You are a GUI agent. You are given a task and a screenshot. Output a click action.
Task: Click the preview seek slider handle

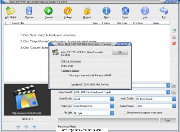tap(6, 122)
